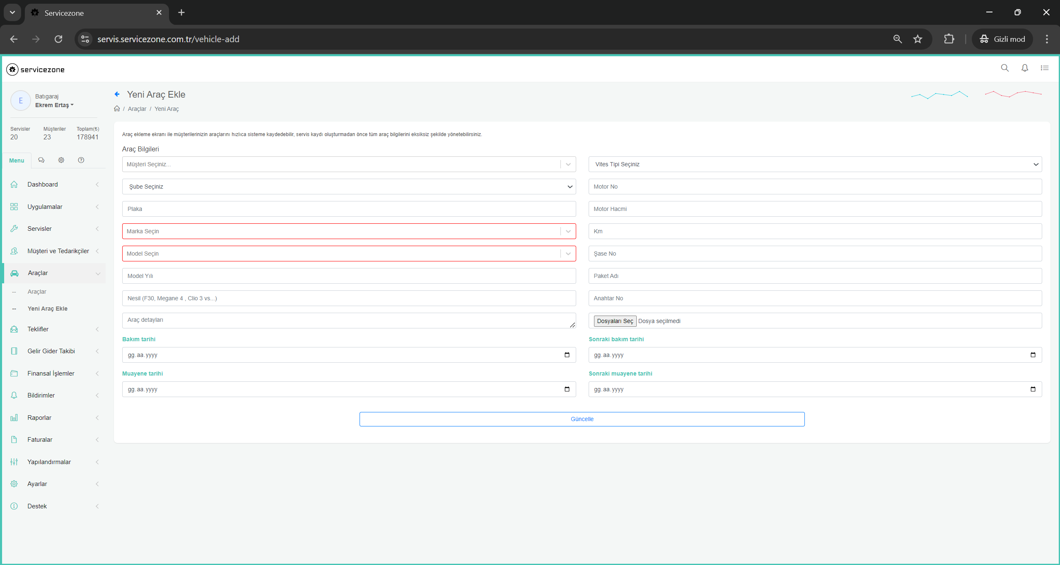Viewport: 1060px width, 565px height.
Task: Open calendar picker for Bakım tarihi
Action: pos(567,355)
